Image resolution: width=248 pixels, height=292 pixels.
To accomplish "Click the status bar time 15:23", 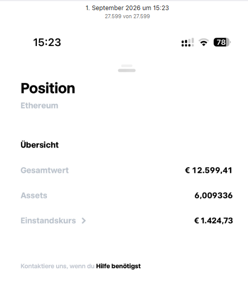I will (x=47, y=42).
